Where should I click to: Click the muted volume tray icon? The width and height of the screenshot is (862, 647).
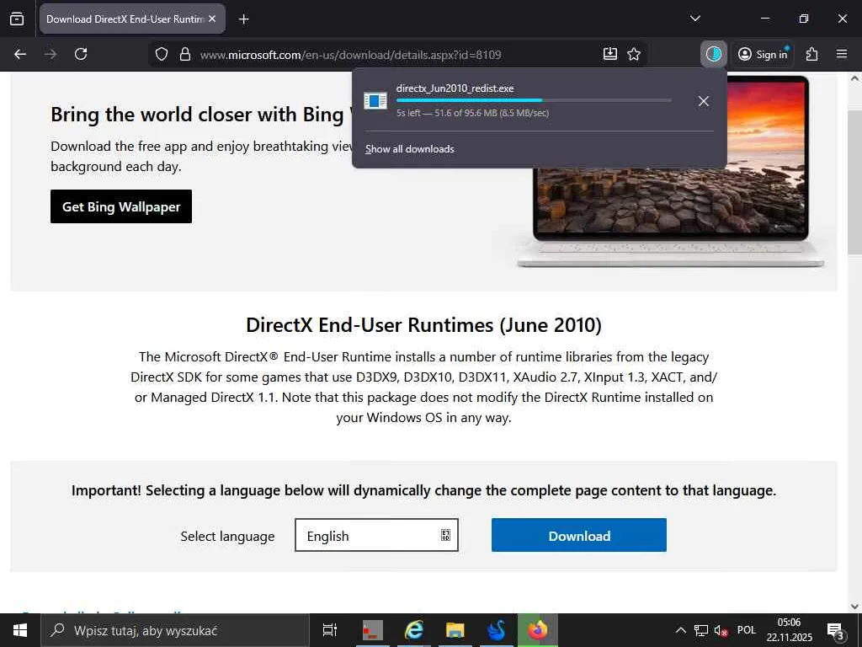(721, 630)
